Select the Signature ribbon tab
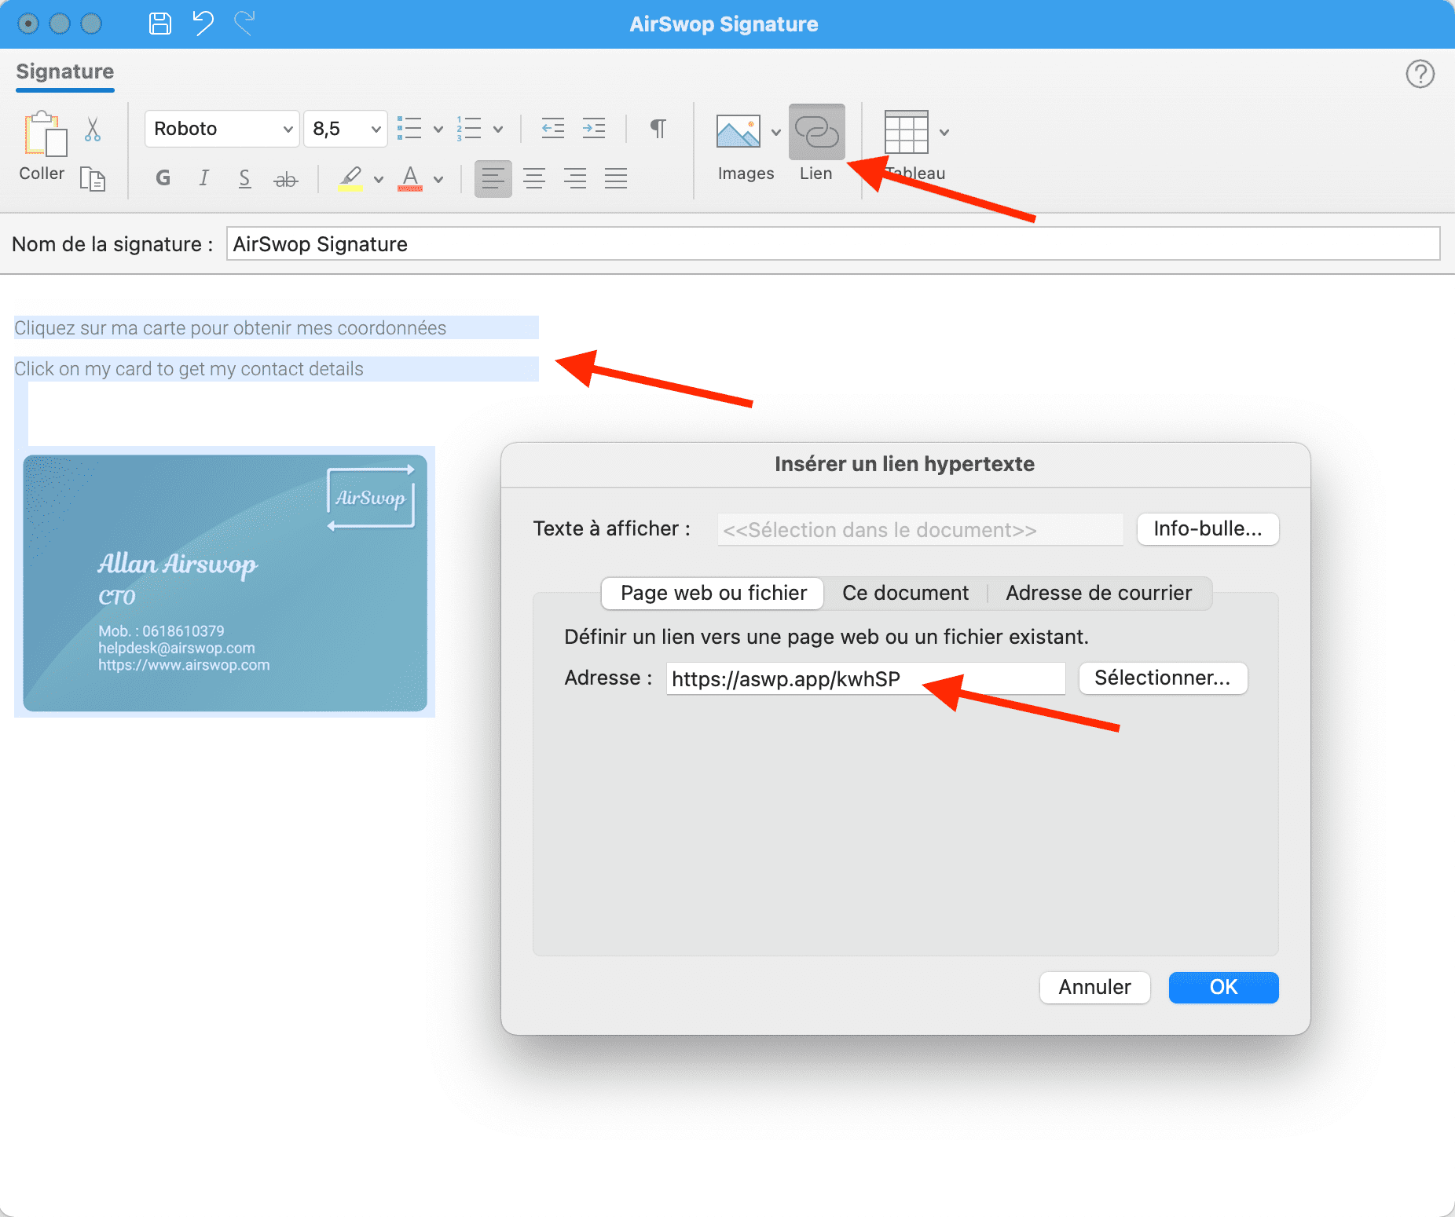The height and width of the screenshot is (1217, 1455). [x=65, y=71]
